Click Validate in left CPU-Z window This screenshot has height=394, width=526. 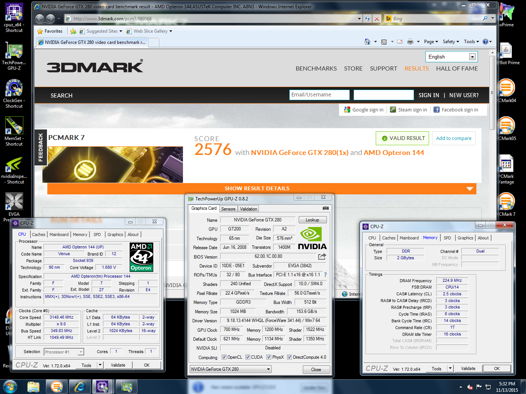coord(118,365)
